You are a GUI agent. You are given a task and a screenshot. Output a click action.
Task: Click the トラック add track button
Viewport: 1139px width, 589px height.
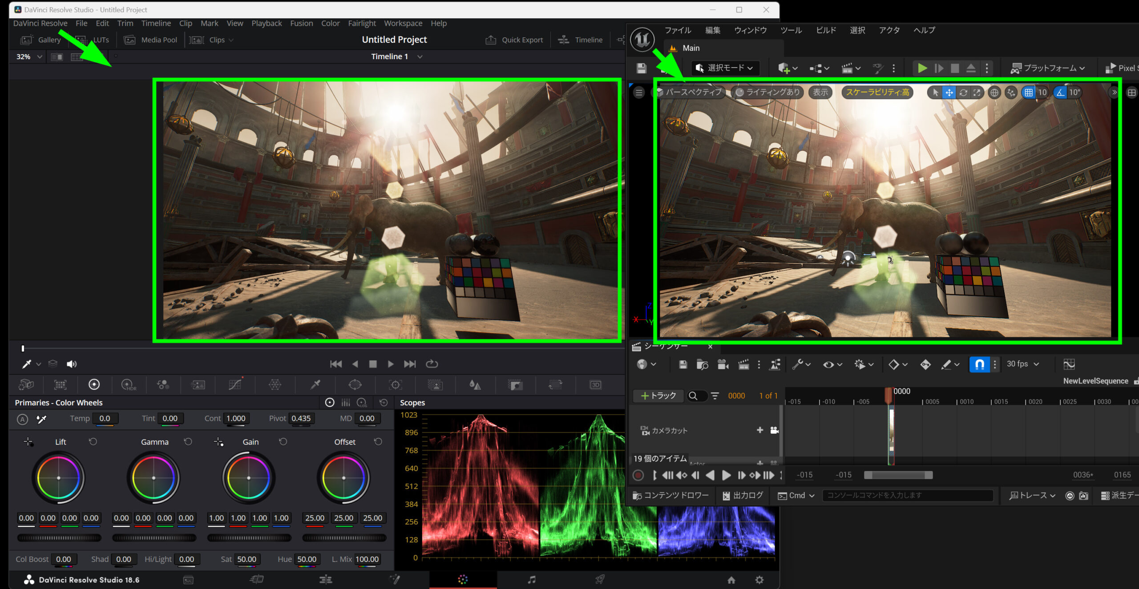click(658, 395)
